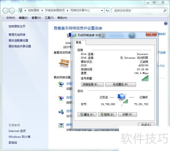Screen dimensions: 170x151
Task: Open the 查看(V) menu
Action: point(36,18)
